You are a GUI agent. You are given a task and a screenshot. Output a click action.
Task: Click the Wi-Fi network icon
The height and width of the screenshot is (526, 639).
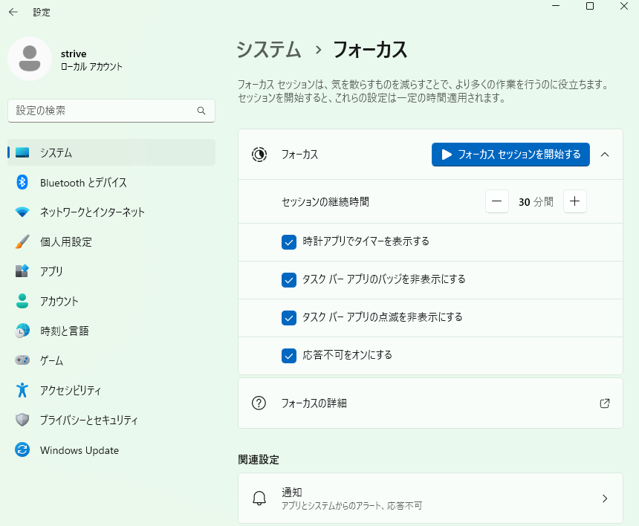22,212
